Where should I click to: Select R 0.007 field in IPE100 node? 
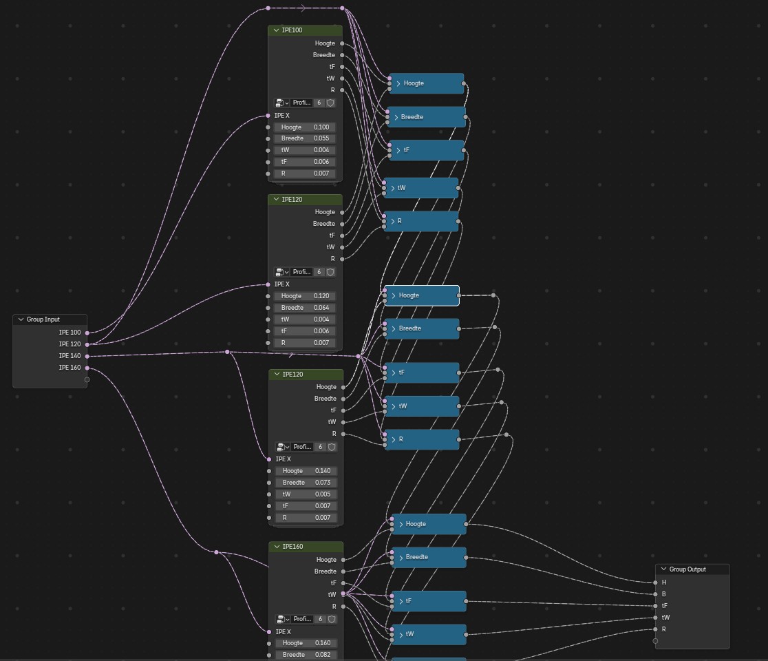(305, 174)
